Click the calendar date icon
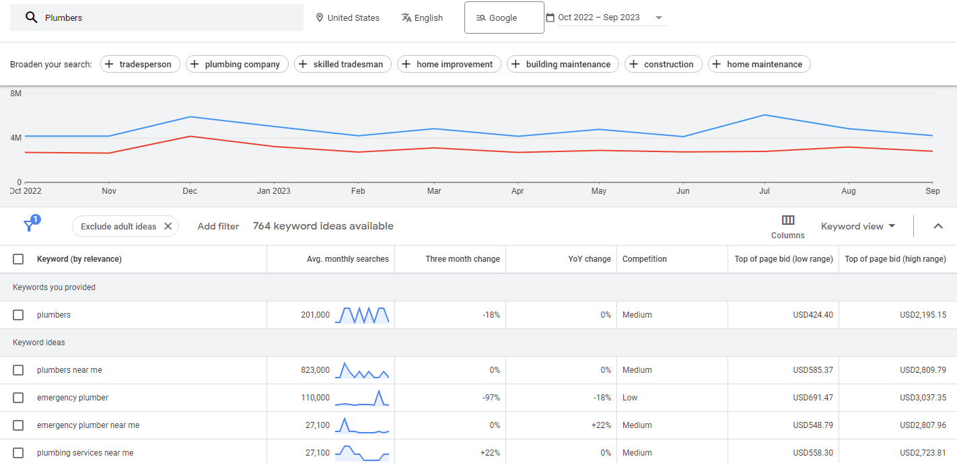Image resolution: width=957 pixels, height=463 pixels. [550, 17]
